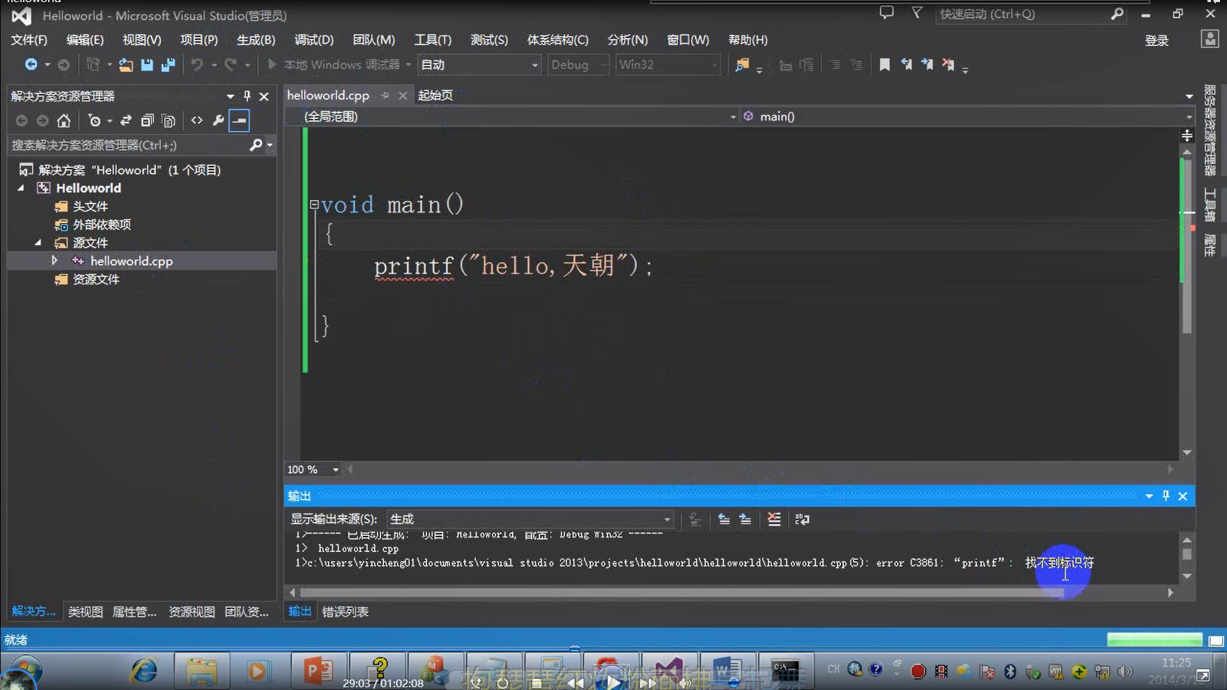The width and height of the screenshot is (1227, 690).
Task: Open the main() member dropdown
Action: click(1189, 116)
